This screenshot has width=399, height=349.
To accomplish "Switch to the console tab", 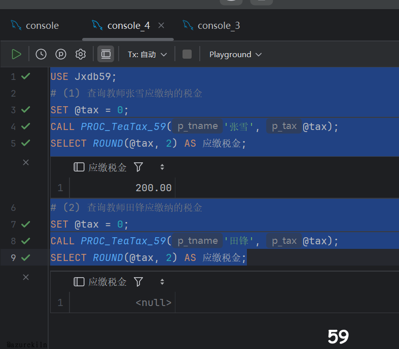I will (x=35, y=25).
